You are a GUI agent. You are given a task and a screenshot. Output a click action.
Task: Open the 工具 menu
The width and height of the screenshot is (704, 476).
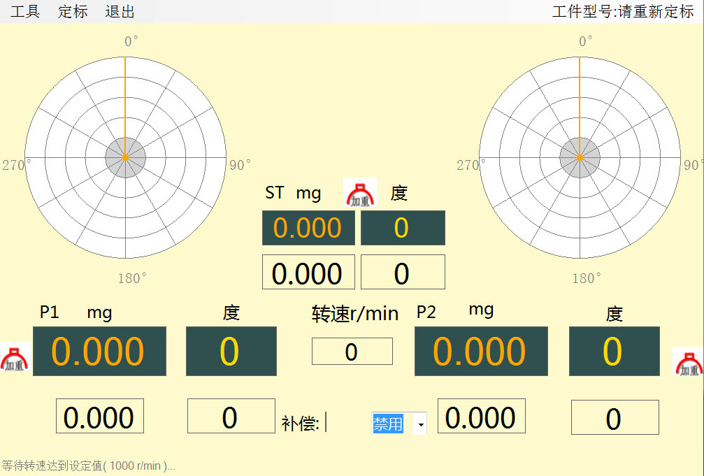[25, 12]
